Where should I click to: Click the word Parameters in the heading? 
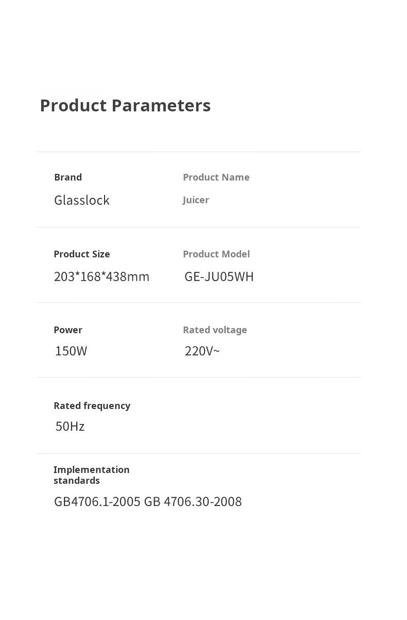click(161, 105)
